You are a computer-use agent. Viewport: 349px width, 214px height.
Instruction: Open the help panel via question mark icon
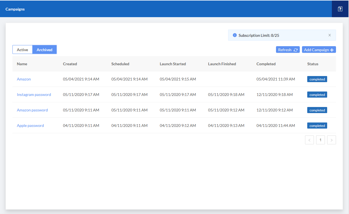coord(340,9)
